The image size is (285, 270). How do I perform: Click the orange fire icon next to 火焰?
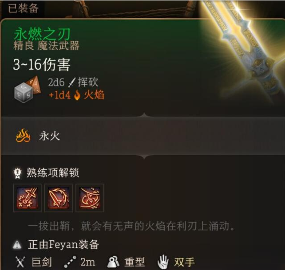point(77,95)
